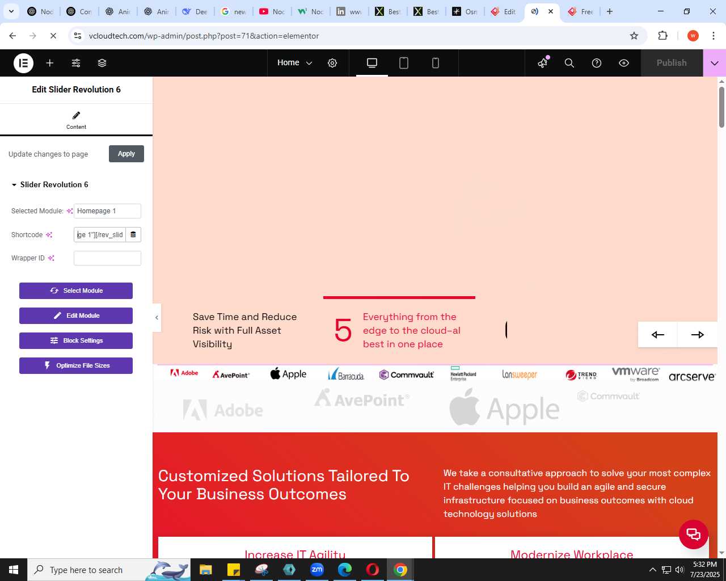Click AI sparkle icon next to Shortcode

[49, 235]
